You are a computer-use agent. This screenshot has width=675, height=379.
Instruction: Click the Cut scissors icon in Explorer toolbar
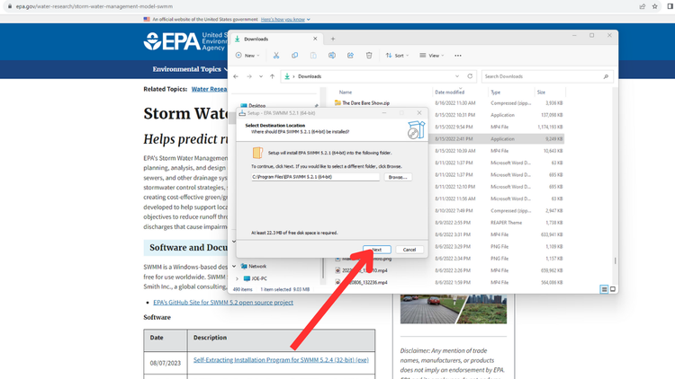pyautogui.click(x=276, y=56)
